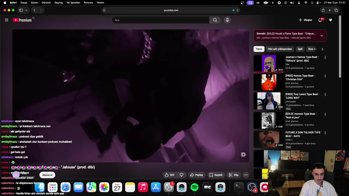Open sound volume in the menu bar
349x196 pixels.
click(292, 3)
